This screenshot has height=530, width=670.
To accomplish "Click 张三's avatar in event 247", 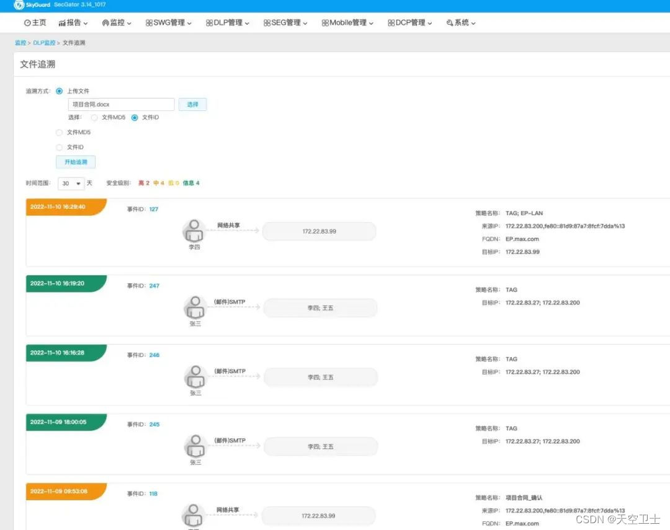I will pyautogui.click(x=195, y=307).
